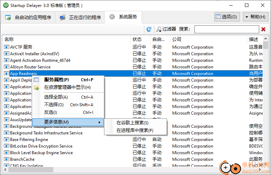Click service icon for BitLocker Drive Encryption
This screenshot has width=271, height=175.
(x=6, y=146)
